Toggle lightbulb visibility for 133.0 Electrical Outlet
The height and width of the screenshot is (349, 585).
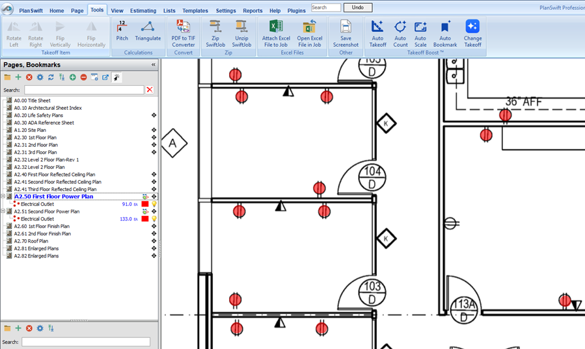(154, 219)
